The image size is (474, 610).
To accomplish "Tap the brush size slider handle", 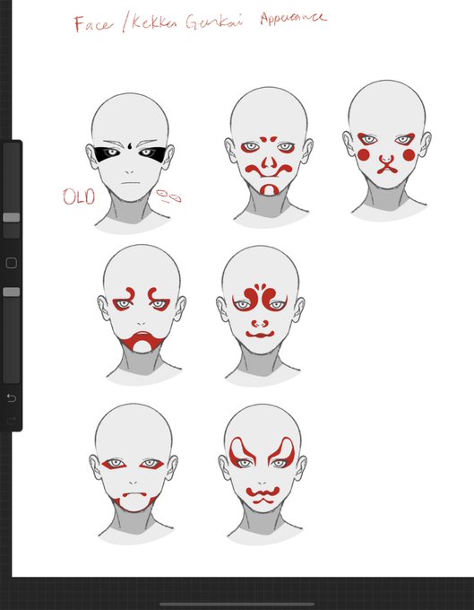I will (x=12, y=217).
